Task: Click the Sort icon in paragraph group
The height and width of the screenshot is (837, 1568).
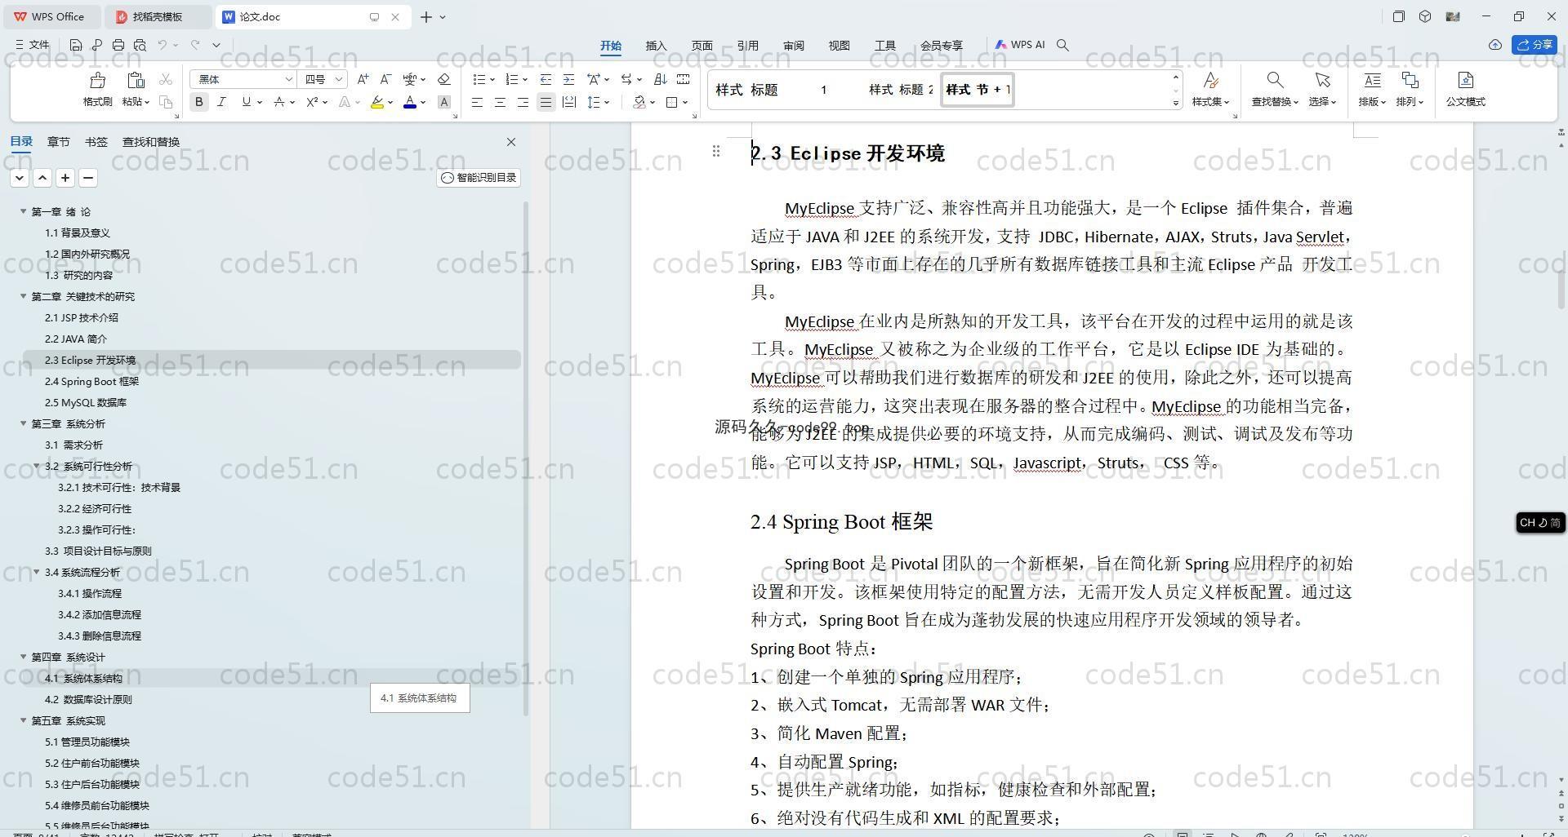Action: (661, 79)
